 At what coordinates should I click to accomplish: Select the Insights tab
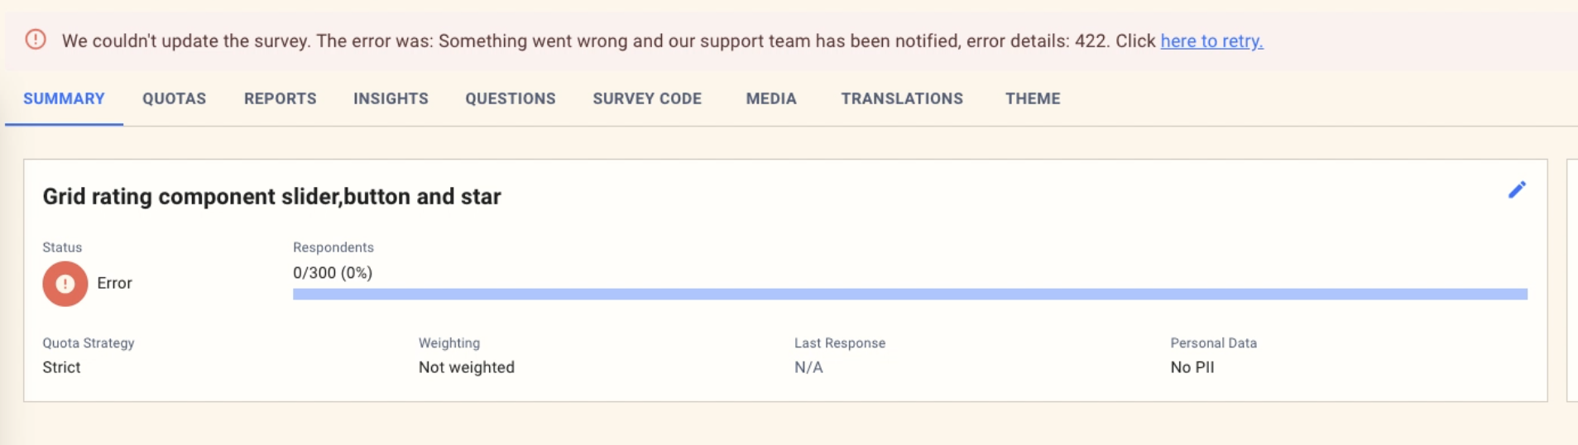(391, 98)
